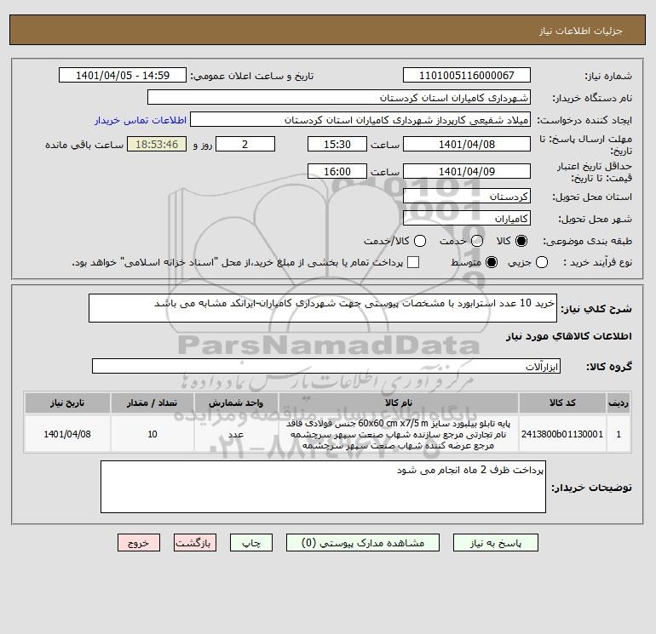
Task: Toggle Islamic treasury bonds payment checkbox
Action: pyautogui.click(x=413, y=262)
